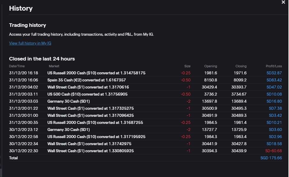The width and height of the screenshot is (289, 177).
Task: Select the Germany 30 Cash trade at 03:03
Action: (x=68, y=101)
